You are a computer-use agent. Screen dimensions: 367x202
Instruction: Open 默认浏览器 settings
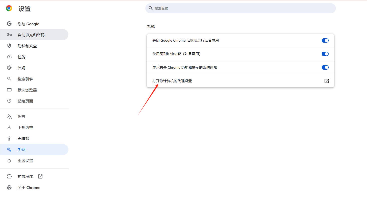(x=34, y=90)
